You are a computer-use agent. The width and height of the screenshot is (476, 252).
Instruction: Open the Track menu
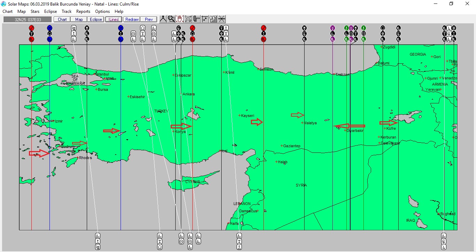(67, 11)
